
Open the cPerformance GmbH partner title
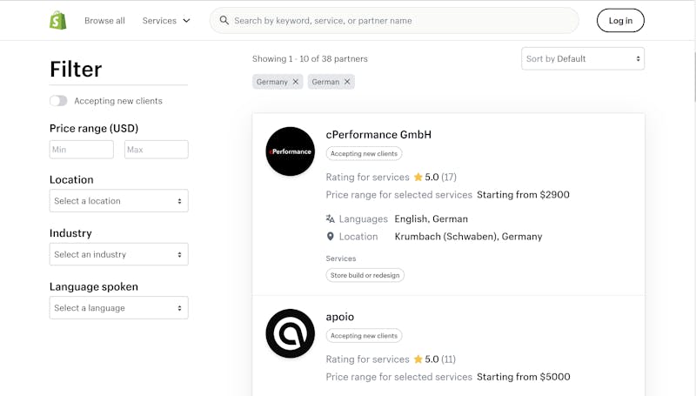click(378, 135)
